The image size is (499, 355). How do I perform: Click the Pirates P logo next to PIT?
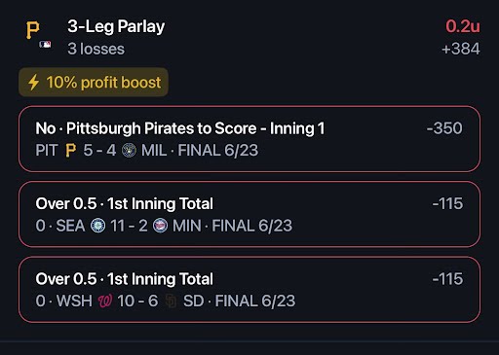71,150
